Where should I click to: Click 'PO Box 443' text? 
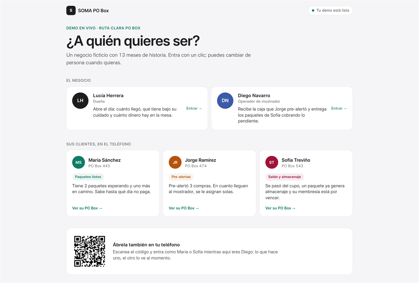99,166
